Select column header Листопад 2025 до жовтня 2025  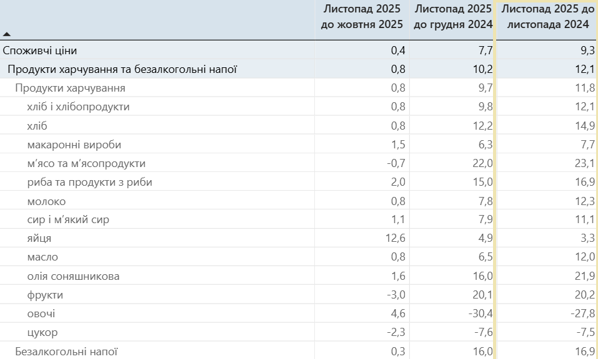point(362,17)
